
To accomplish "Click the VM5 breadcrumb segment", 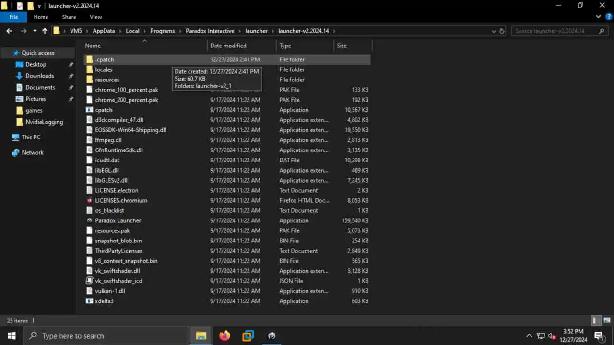I will (x=76, y=31).
